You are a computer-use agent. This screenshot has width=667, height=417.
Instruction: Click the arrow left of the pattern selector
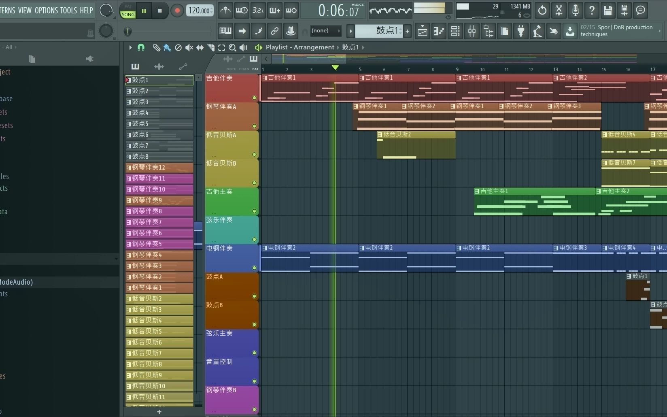(x=351, y=31)
